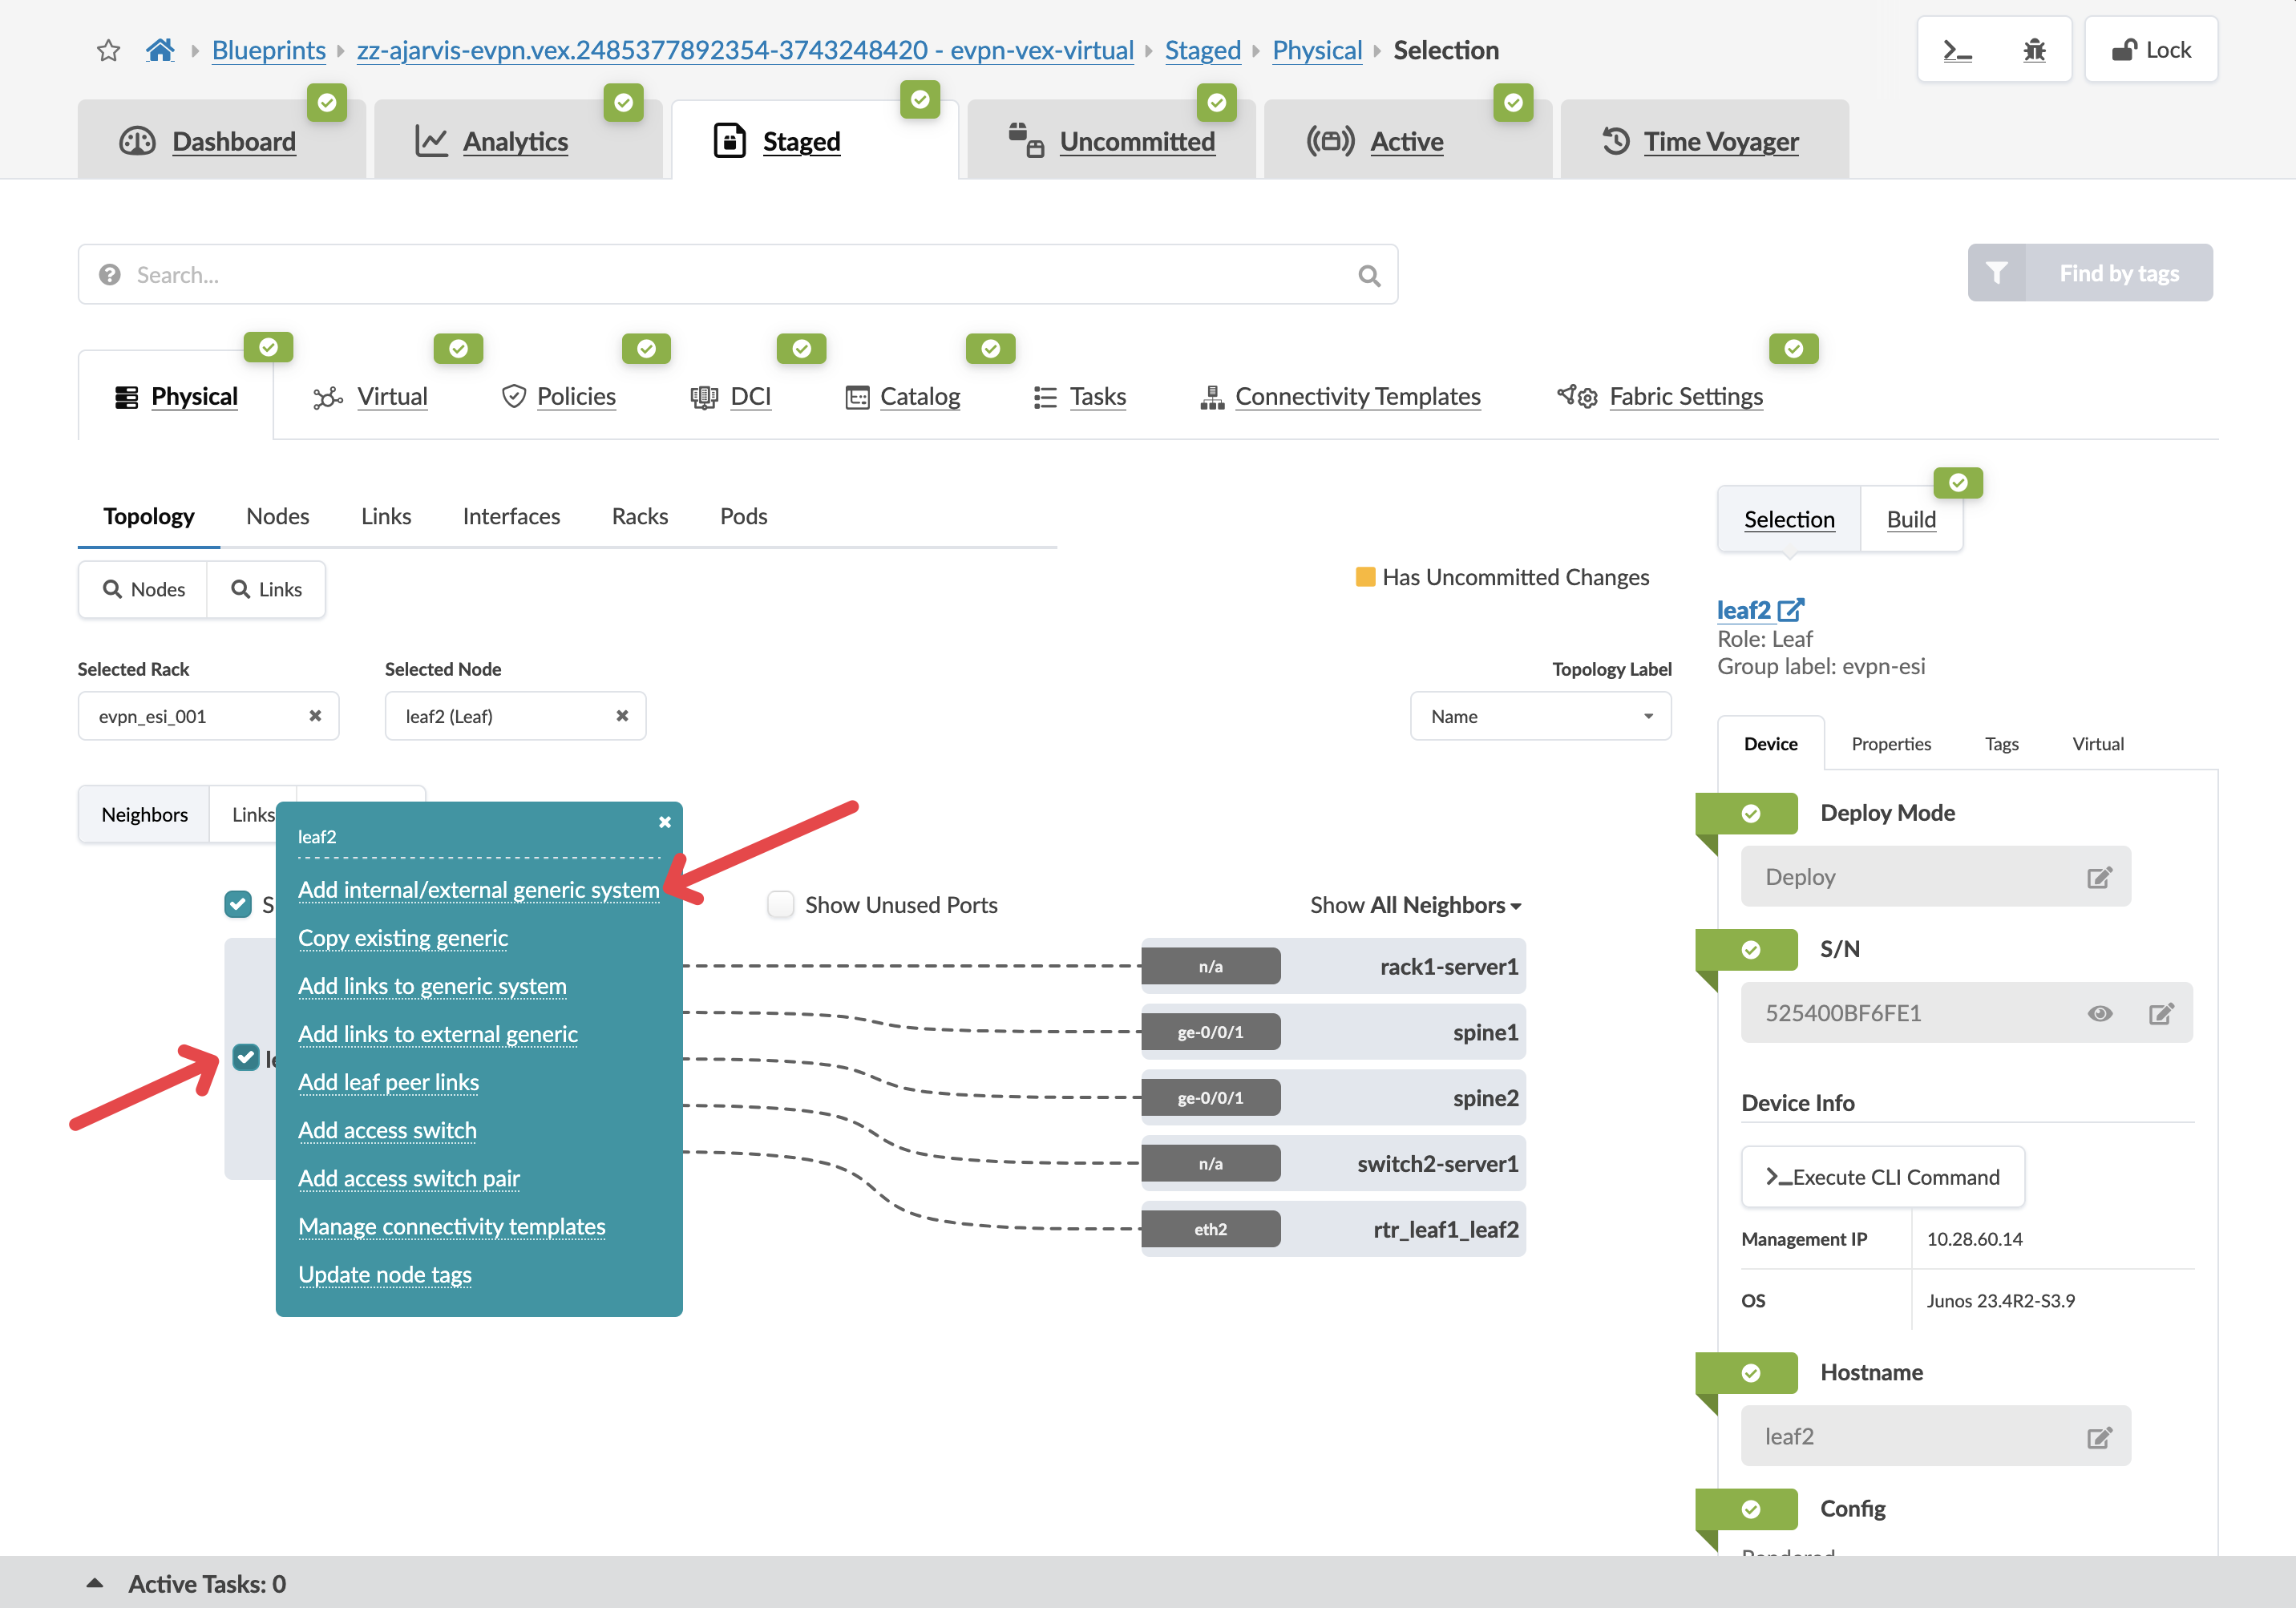2296x1608 pixels.
Task: Switch to the Uncommitted tab
Action: click(x=1136, y=141)
